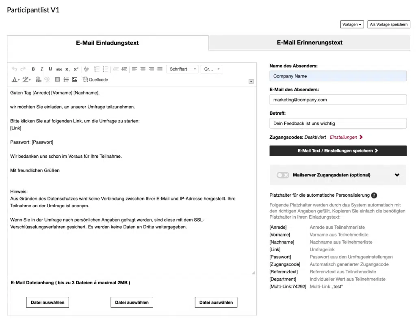Expand the Mailserver Zugangsdaten section
The image size is (416, 322).
coord(397,175)
